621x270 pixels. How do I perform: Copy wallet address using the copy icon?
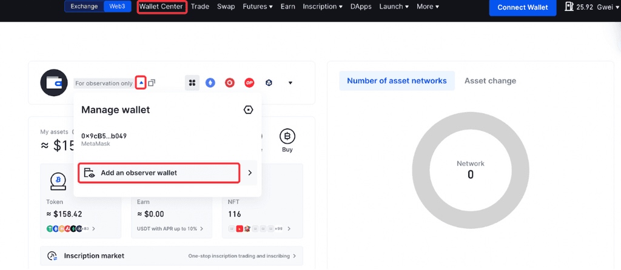point(152,83)
